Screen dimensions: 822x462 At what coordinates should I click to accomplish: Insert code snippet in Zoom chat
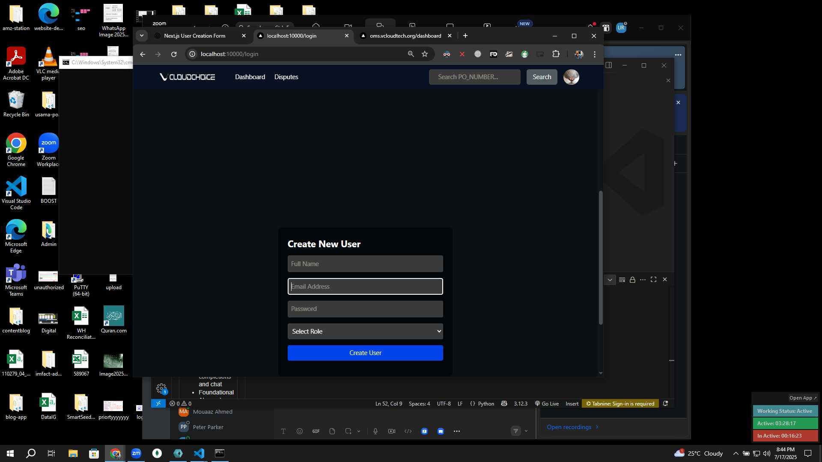[x=408, y=431]
